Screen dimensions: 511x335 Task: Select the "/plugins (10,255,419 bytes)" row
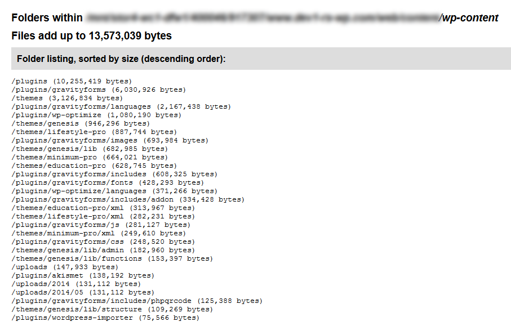[72, 81]
